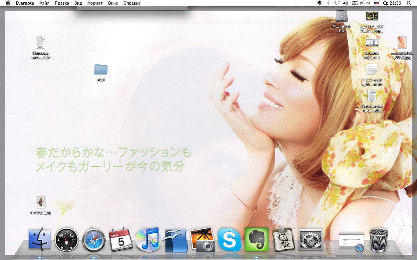Open Skype from the Dock

[x=229, y=240]
